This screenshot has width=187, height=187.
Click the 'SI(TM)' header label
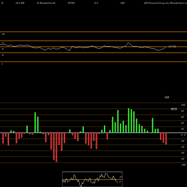71,3
